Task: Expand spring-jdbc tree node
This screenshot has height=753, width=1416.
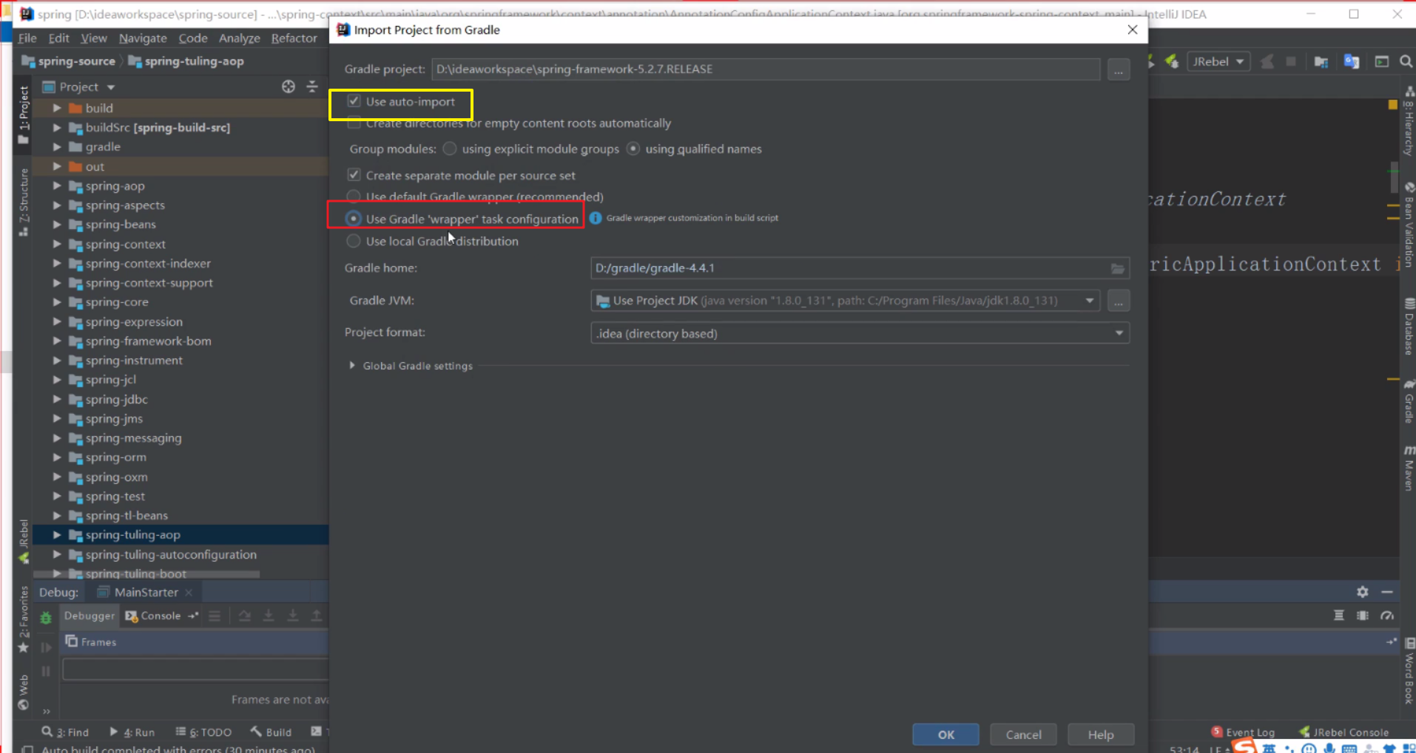Action: 57,399
